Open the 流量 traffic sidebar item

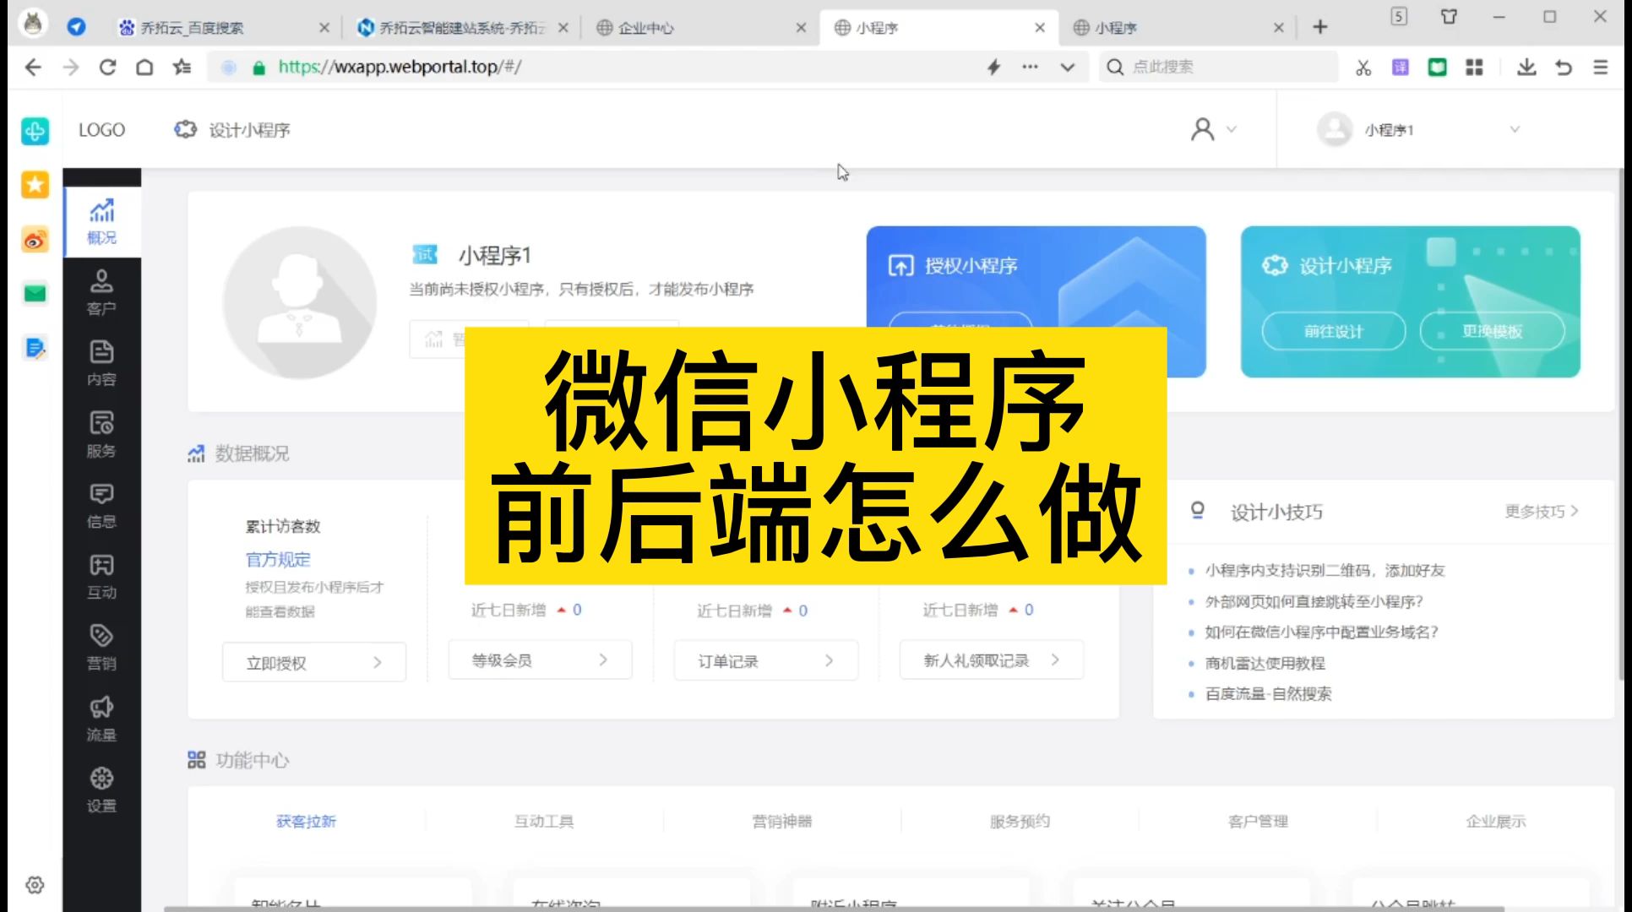tap(101, 719)
